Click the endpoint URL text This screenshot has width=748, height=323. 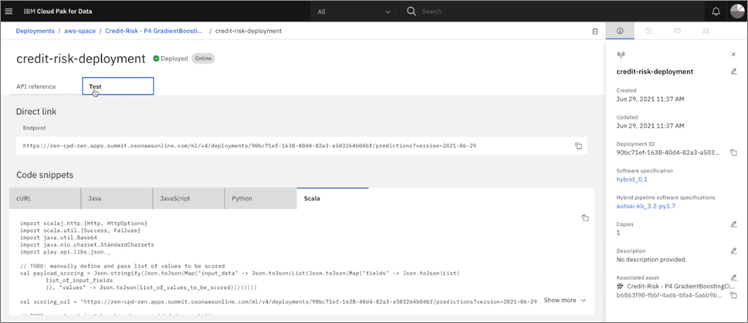pyautogui.click(x=249, y=146)
